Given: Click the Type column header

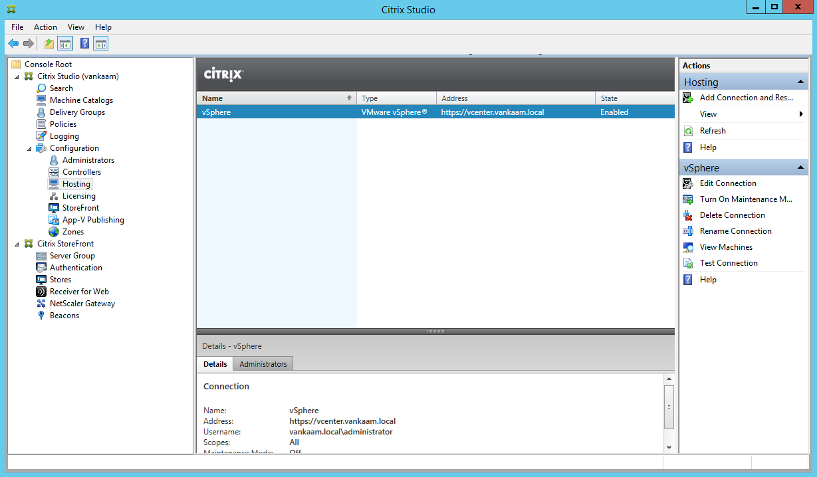Looking at the screenshot, I should (x=397, y=98).
